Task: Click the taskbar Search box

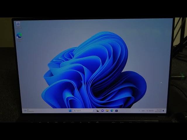Action: coord(84,111)
